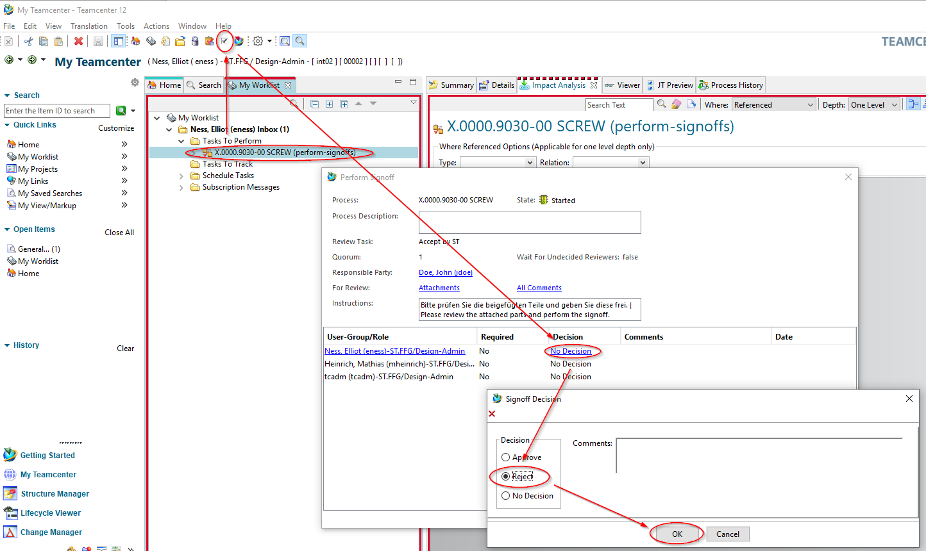This screenshot has width=926, height=551.
Task: Toggle the navigation pane toolbar icon
Action: click(119, 41)
